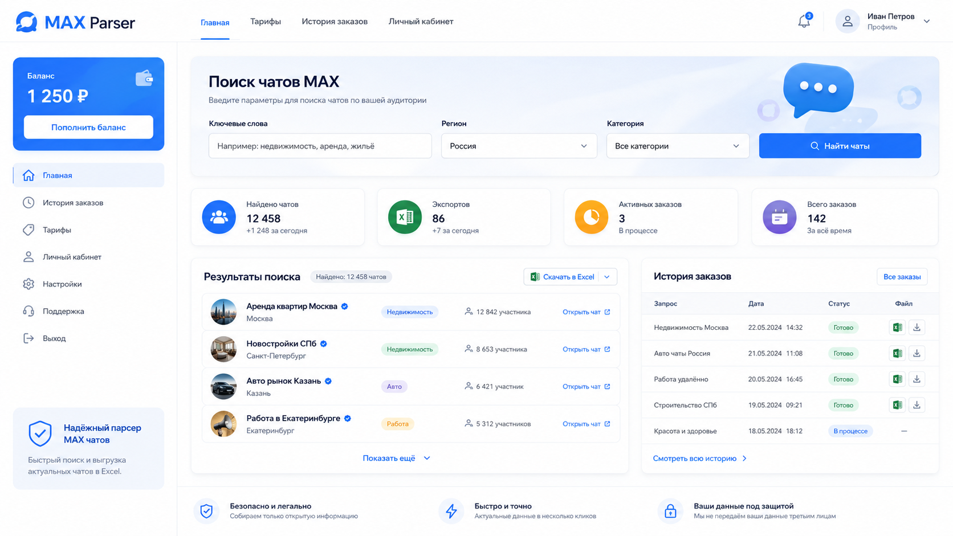Switch to the Главная top tab
This screenshot has width=953, height=536.
215,22
